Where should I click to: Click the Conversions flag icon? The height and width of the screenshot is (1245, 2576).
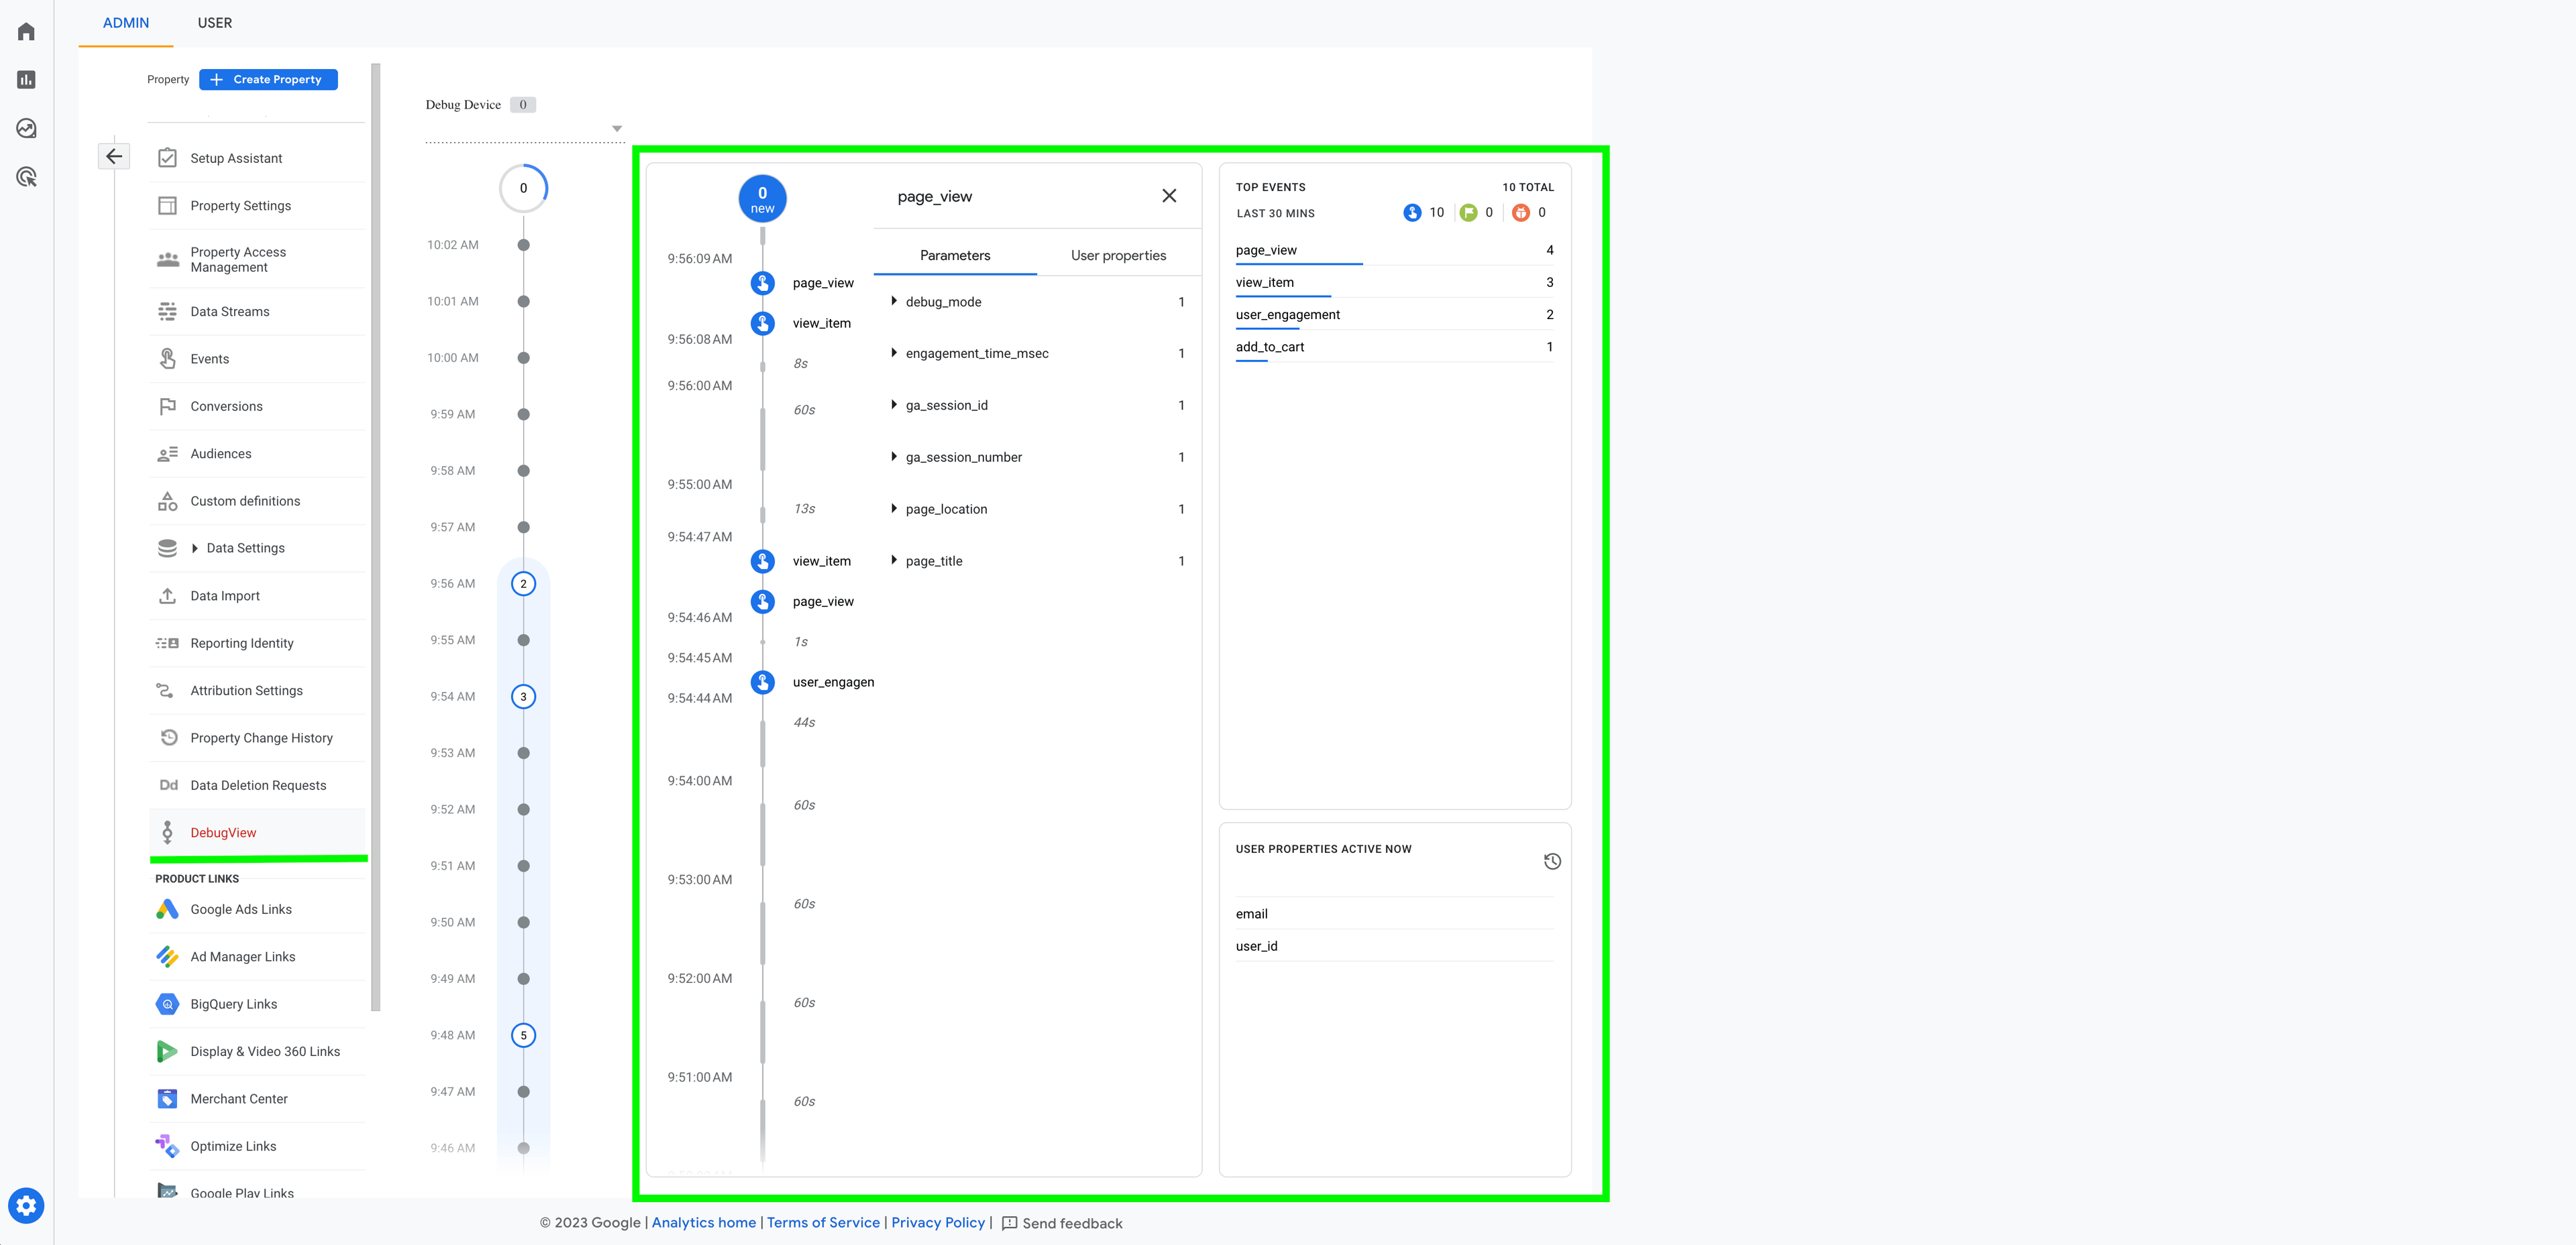[x=167, y=407]
